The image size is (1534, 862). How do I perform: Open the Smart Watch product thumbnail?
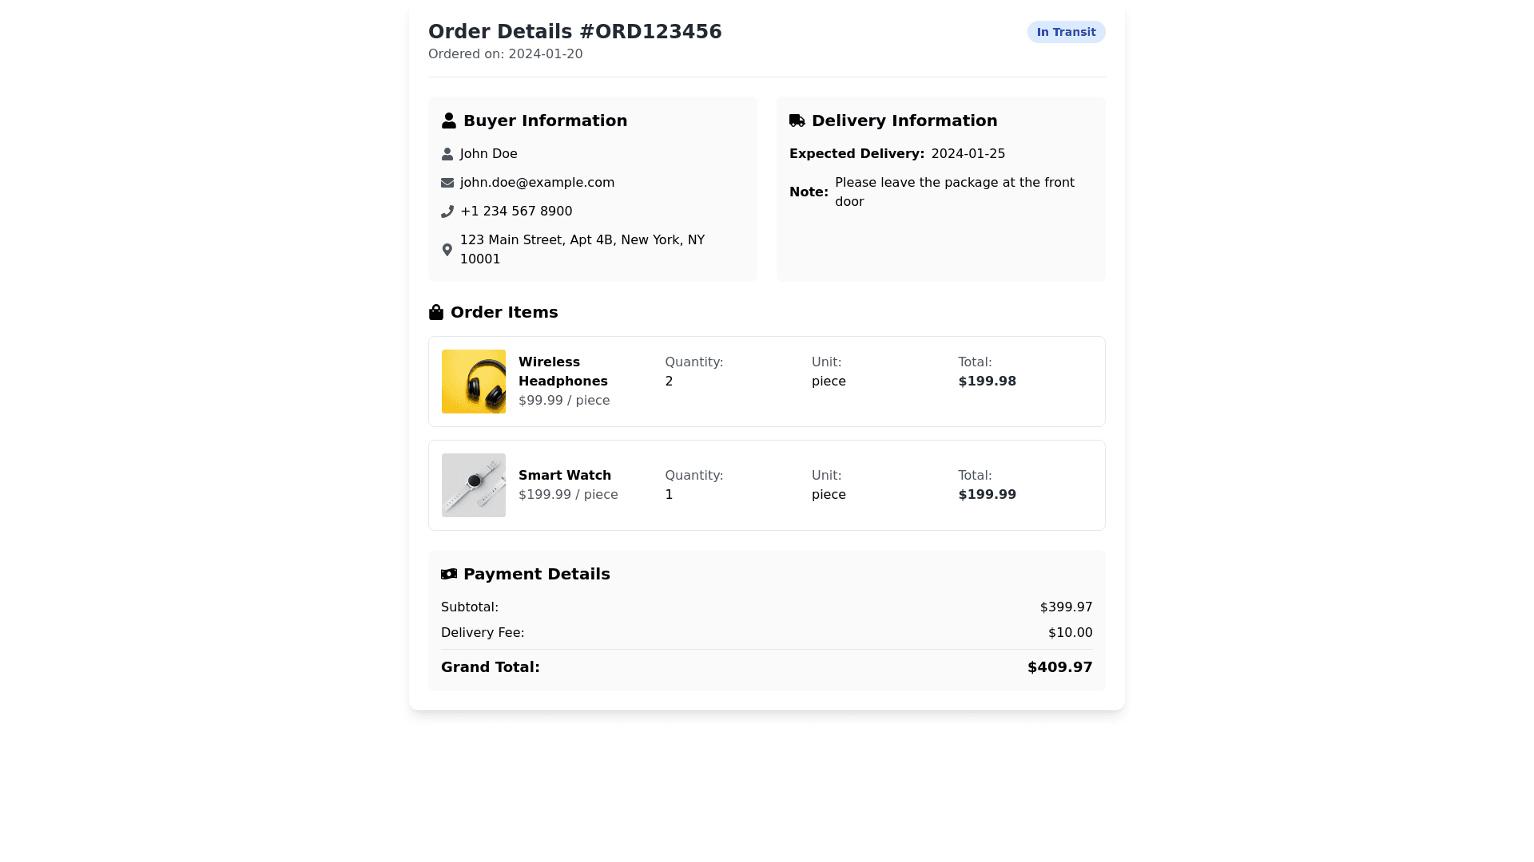(x=474, y=485)
